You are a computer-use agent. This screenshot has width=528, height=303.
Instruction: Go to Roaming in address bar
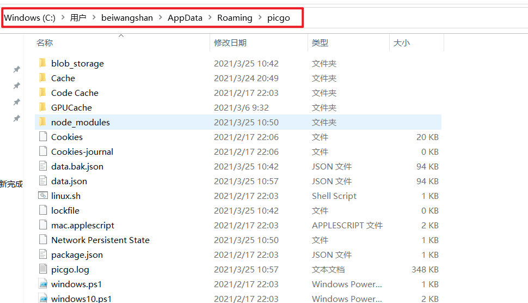coord(235,17)
